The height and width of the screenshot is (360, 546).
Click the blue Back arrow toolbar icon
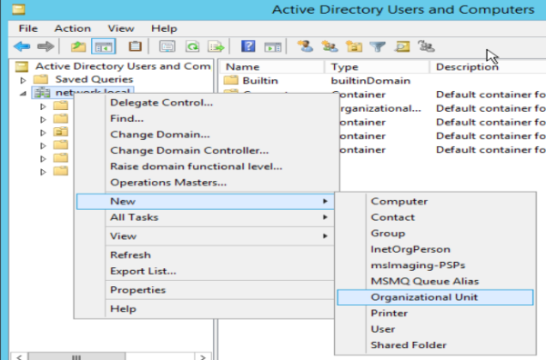(22, 46)
